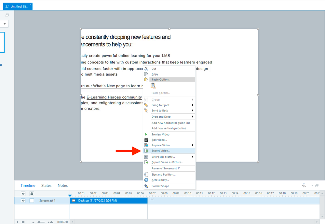Expand the Replace Video submenu arrow
The height and width of the screenshot is (224, 325).
(193, 145)
